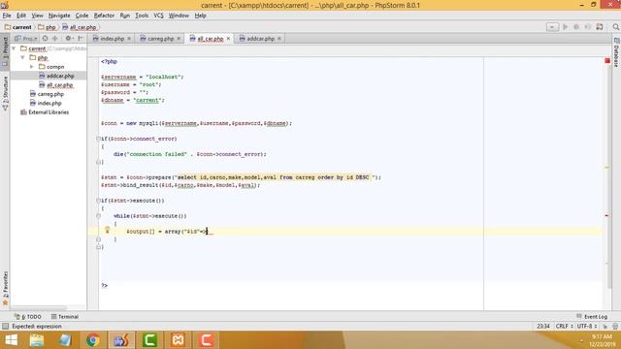Screen dimensions: 621x349
Task: Click cursor position 23:34 in status bar
Action: [x=543, y=327]
